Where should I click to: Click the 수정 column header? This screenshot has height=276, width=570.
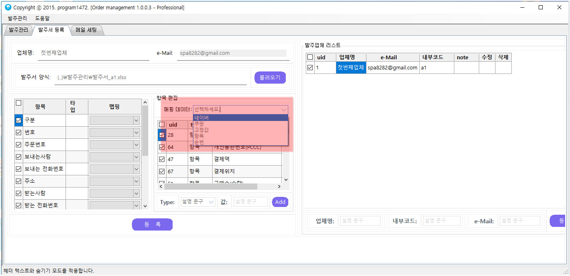[x=487, y=57]
